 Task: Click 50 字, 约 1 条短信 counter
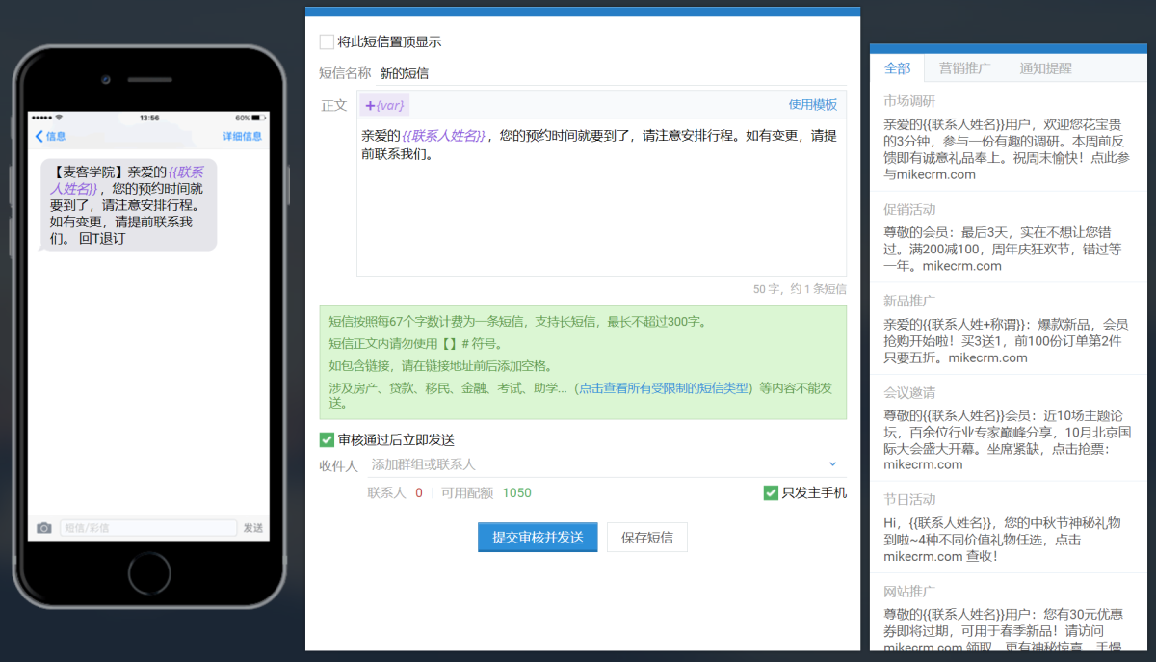(799, 288)
